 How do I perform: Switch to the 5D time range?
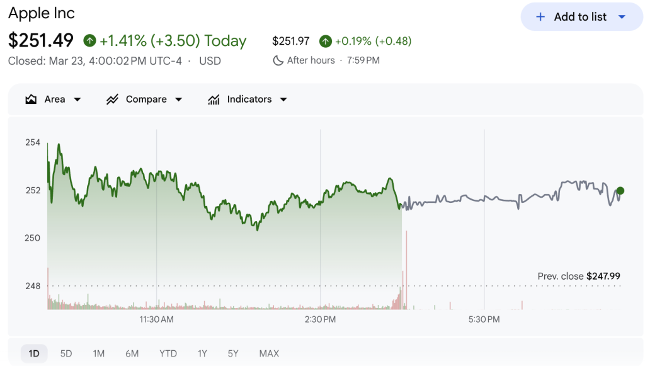(66, 353)
